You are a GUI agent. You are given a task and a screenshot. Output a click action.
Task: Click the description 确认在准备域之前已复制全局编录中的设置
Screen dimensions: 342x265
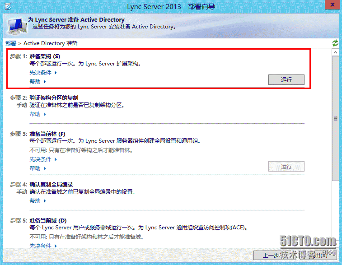[x=82, y=192]
